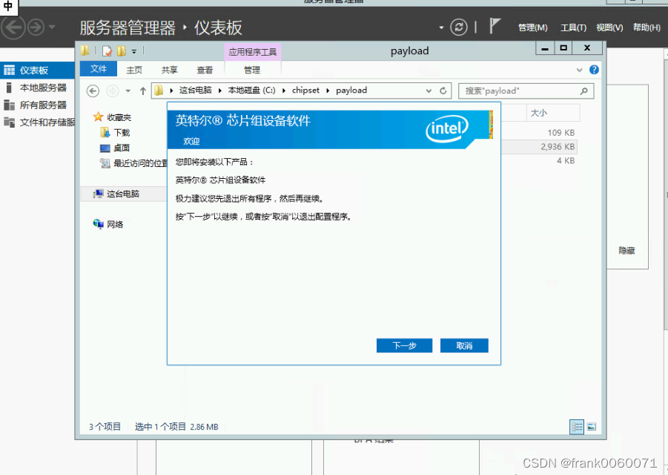Image resolution: width=668 pixels, height=475 pixels.
Task: Open the 共享 ribbon tab
Action: coord(170,70)
